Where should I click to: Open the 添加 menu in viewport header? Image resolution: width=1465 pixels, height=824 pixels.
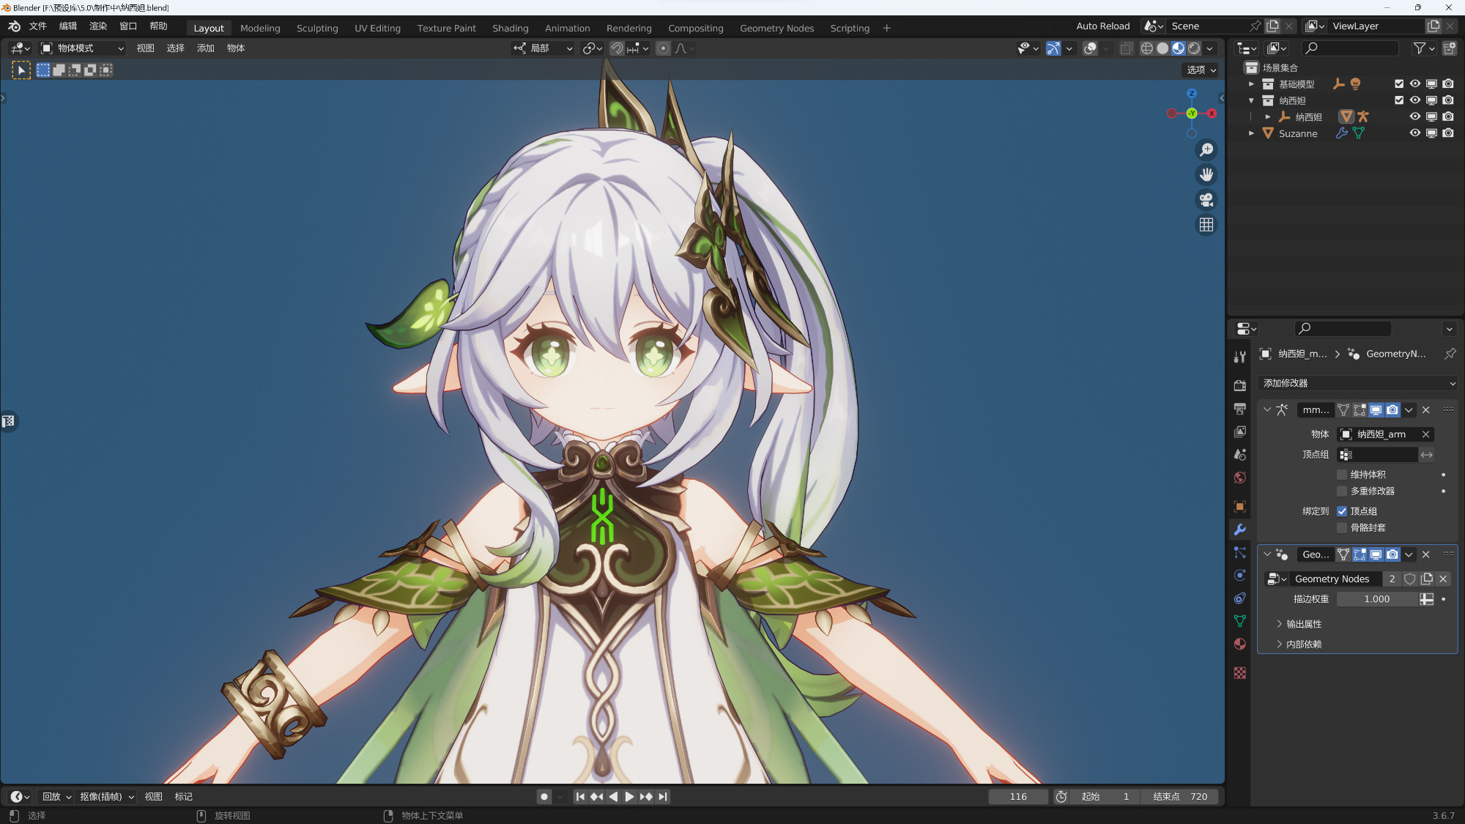pos(205,48)
